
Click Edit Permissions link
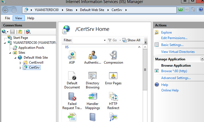(174, 38)
